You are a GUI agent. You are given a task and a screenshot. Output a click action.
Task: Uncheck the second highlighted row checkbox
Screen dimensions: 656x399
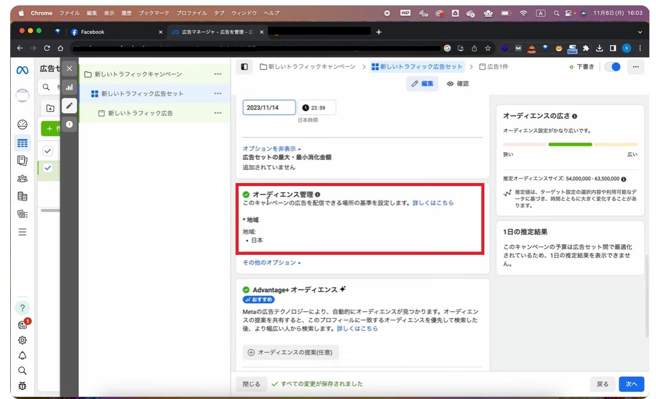(x=48, y=168)
